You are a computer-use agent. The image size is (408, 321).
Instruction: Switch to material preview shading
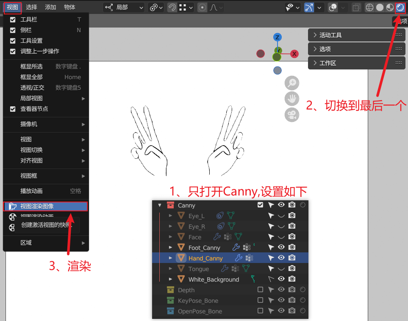click(390, 8)
